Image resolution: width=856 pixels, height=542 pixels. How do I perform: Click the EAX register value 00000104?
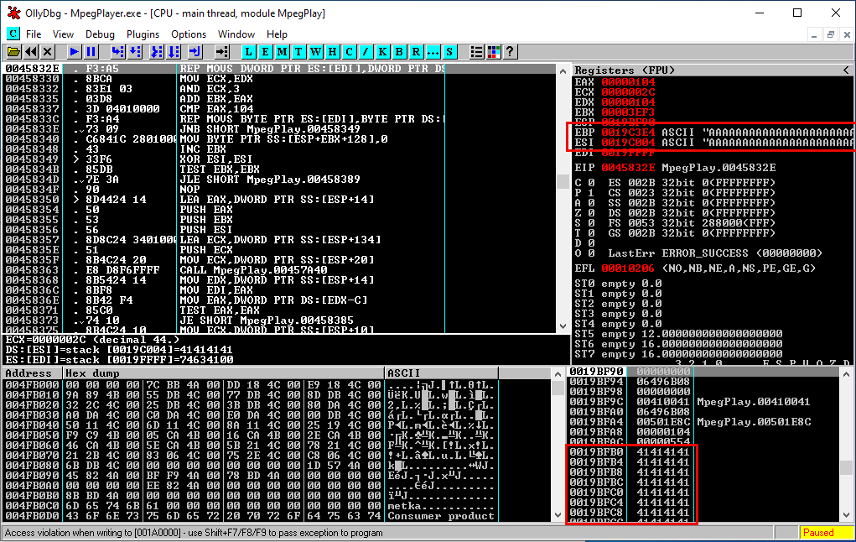[628, 82]
